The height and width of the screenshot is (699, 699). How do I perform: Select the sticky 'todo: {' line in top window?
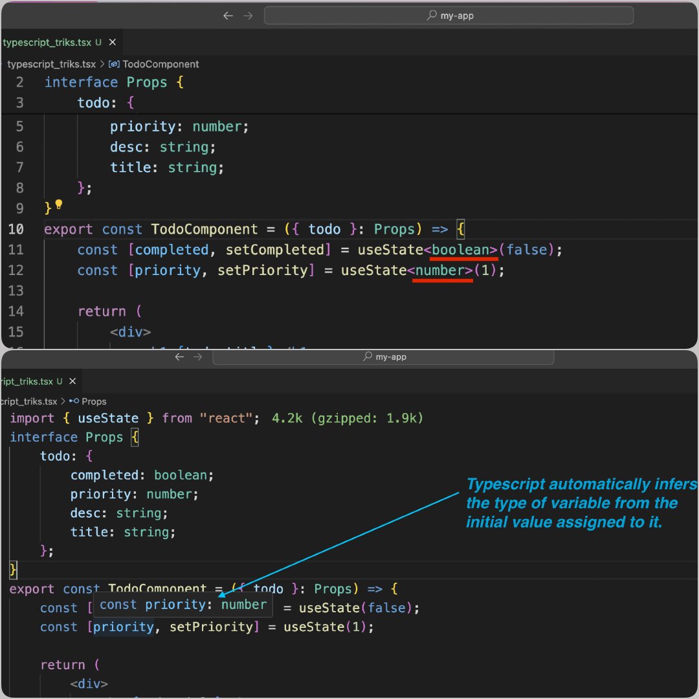[105, 103]
